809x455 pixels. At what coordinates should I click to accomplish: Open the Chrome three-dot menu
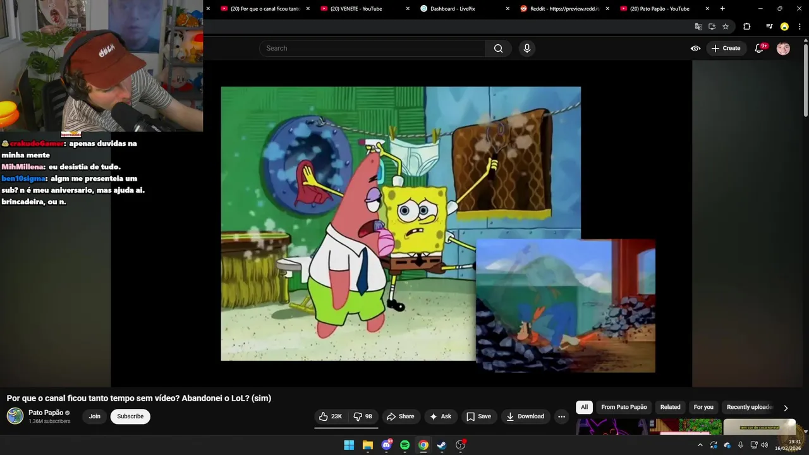click(799, 27)
